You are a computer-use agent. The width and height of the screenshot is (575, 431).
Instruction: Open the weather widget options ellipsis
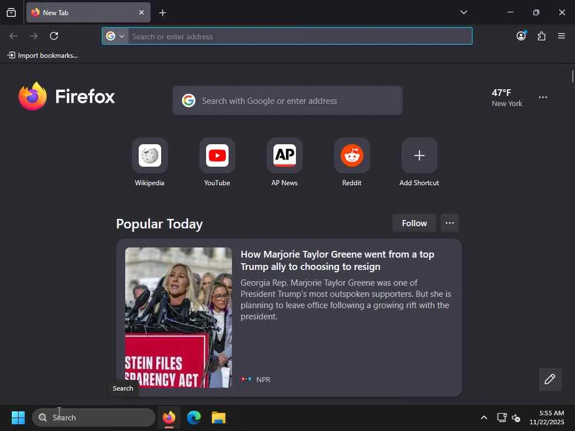click(543, 97)
